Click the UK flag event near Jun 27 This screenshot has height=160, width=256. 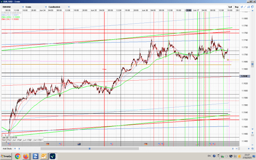197,144
